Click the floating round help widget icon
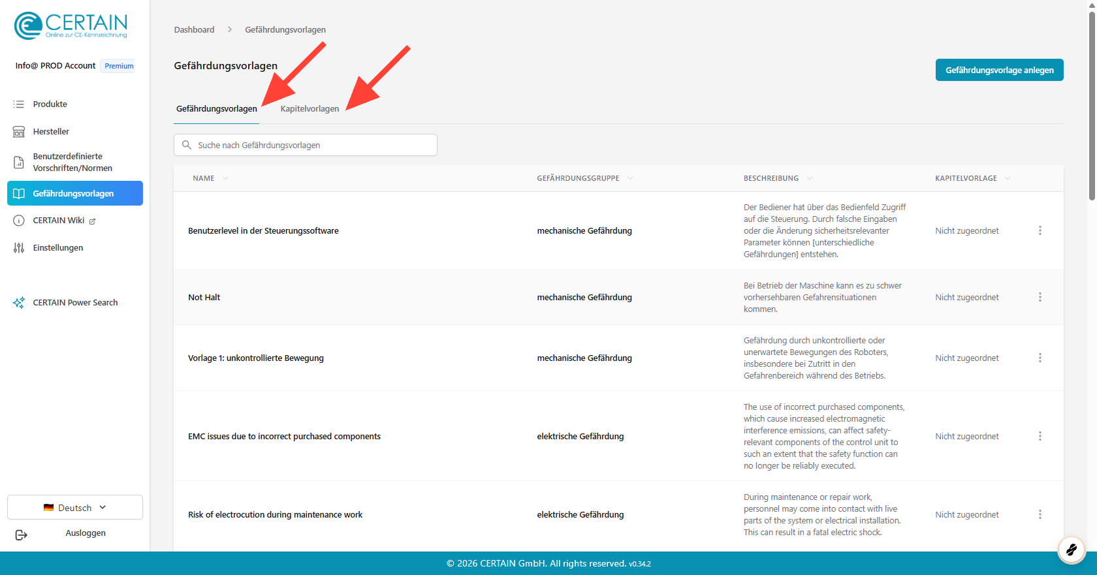 pyautogui.click(x=1072, y=550)
